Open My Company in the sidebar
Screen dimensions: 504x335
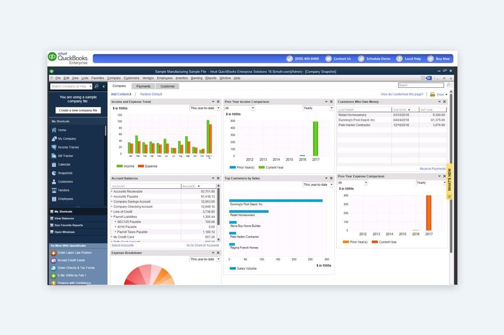coord(64,139)
